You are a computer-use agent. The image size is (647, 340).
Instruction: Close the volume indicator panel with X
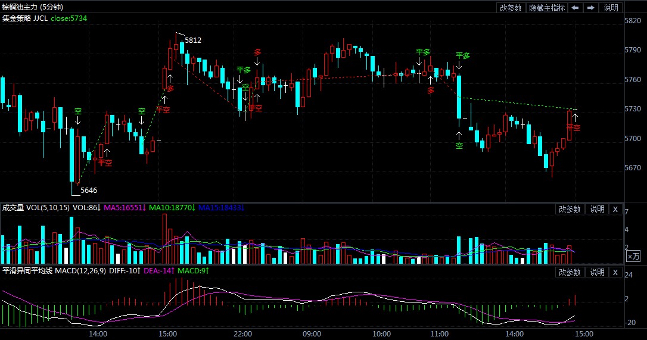615,209
